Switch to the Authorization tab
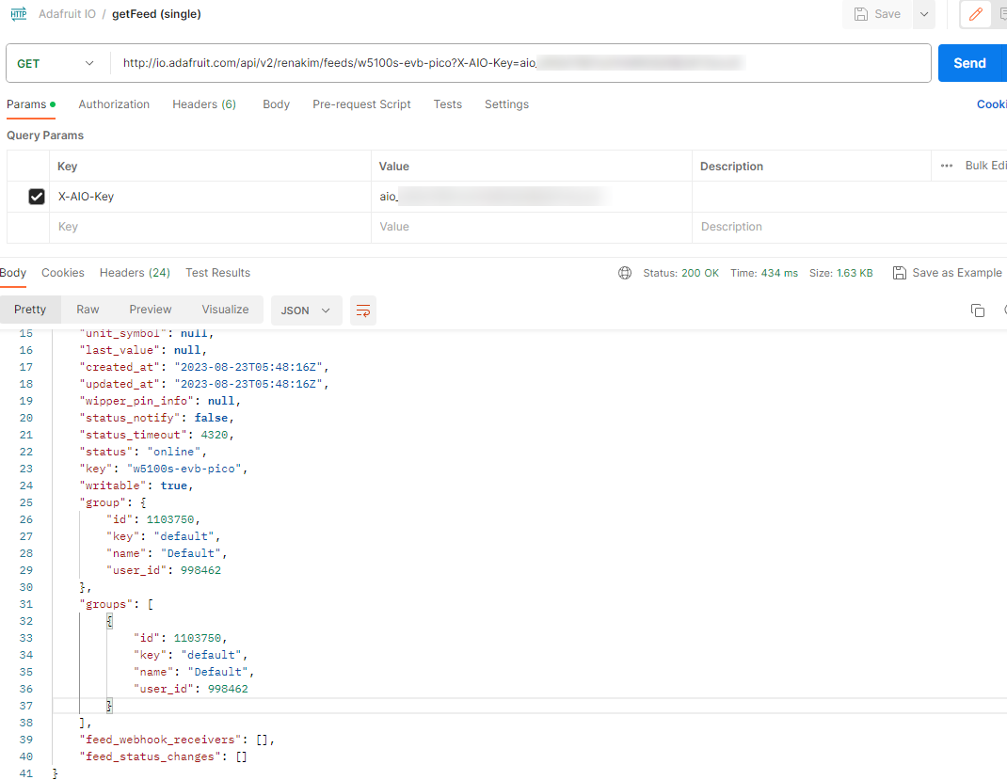This screenshot has width=1007, height=780. click(x=114, y=104)
